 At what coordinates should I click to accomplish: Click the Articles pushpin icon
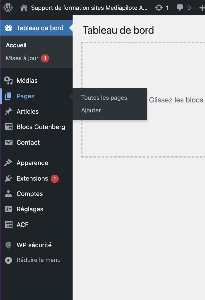tap(9, 112)
